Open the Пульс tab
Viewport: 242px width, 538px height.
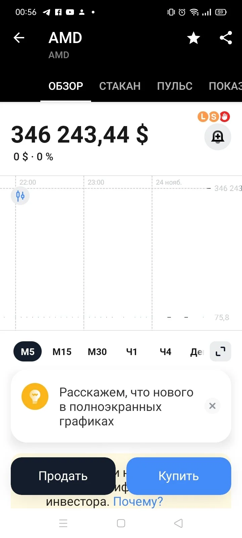point(175,86)
